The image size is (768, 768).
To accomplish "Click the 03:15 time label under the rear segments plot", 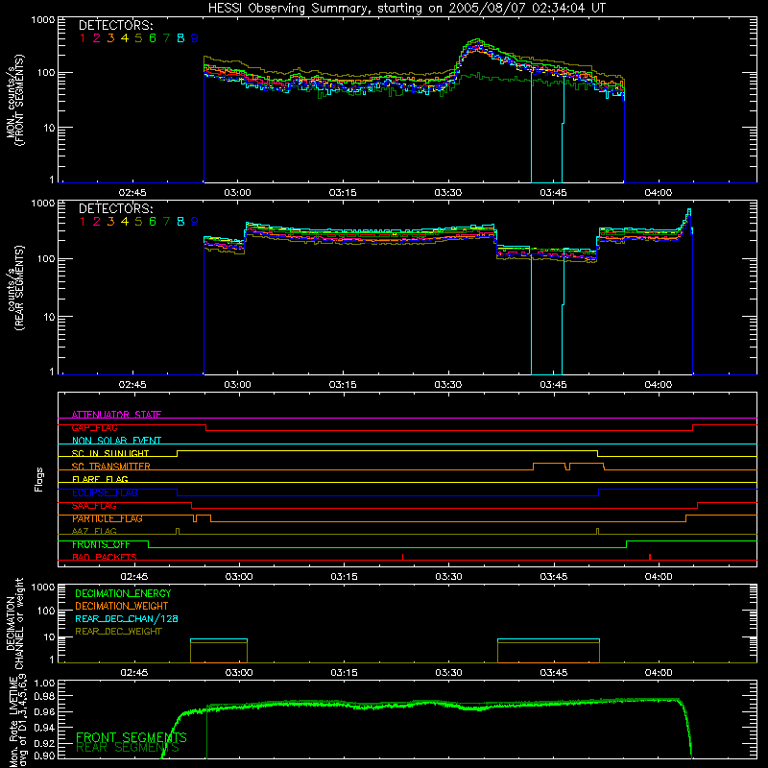I will (x=343, y=385).
